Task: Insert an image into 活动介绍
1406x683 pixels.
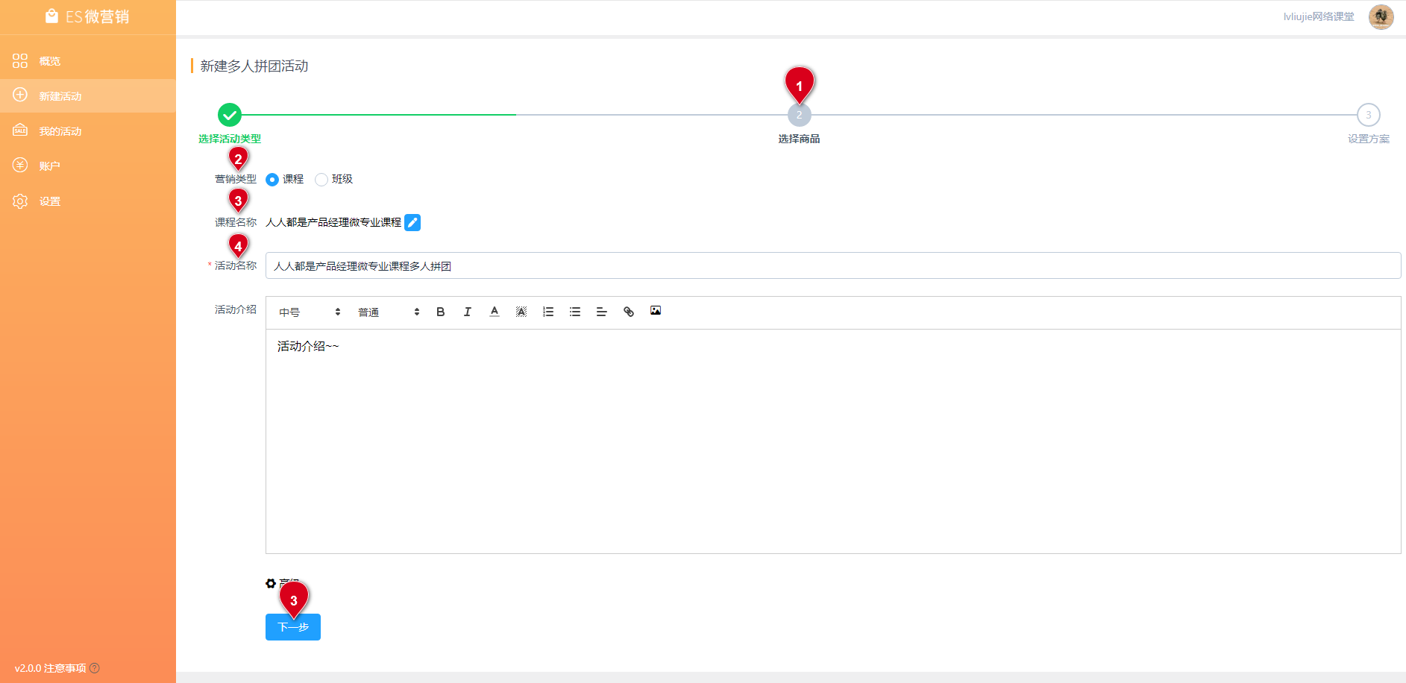Action: 656,311
